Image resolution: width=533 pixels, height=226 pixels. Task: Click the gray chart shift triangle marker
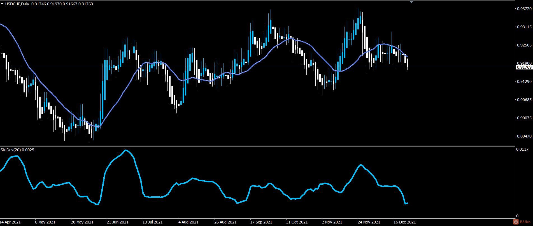pyautogui.click(x=411, y=2)
